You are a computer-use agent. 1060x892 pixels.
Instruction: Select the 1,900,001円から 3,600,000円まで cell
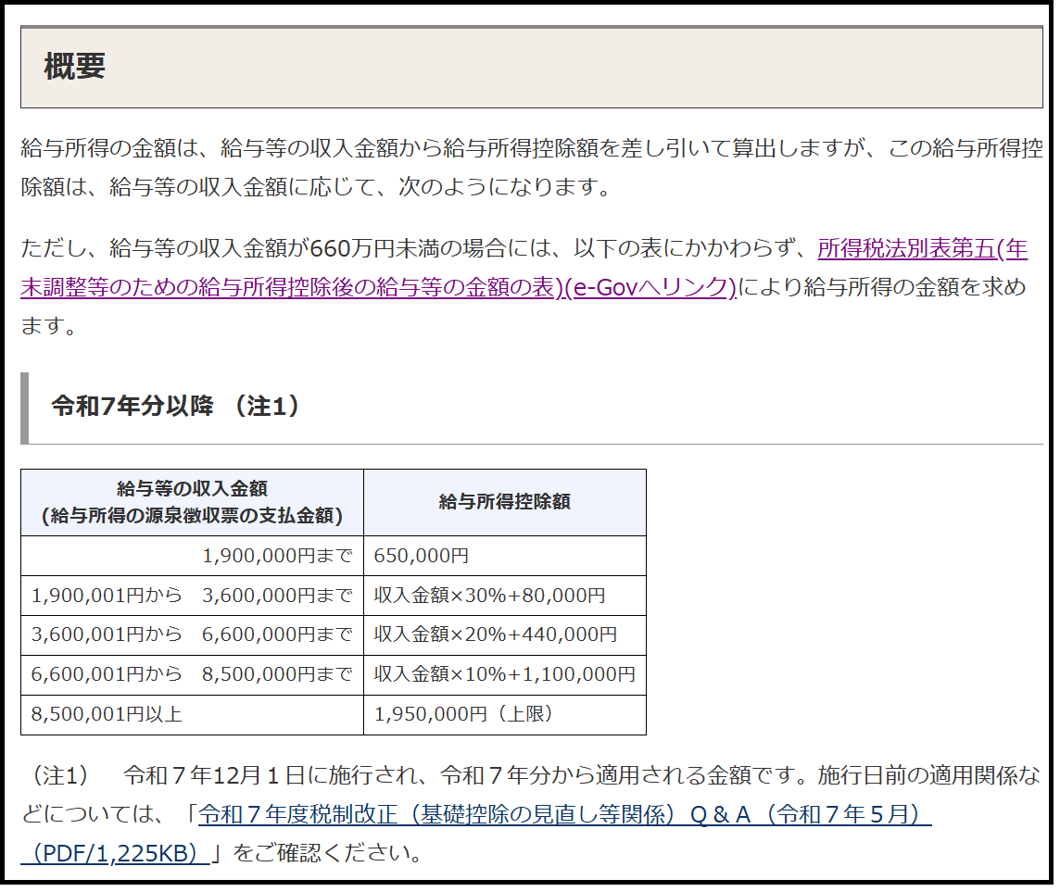[192, 596]
